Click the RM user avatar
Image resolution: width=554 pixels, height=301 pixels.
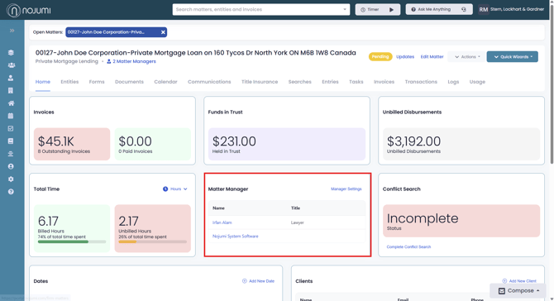click(x=484, y=10)
